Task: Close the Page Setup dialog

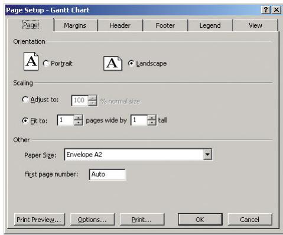Action: (277, 9)
